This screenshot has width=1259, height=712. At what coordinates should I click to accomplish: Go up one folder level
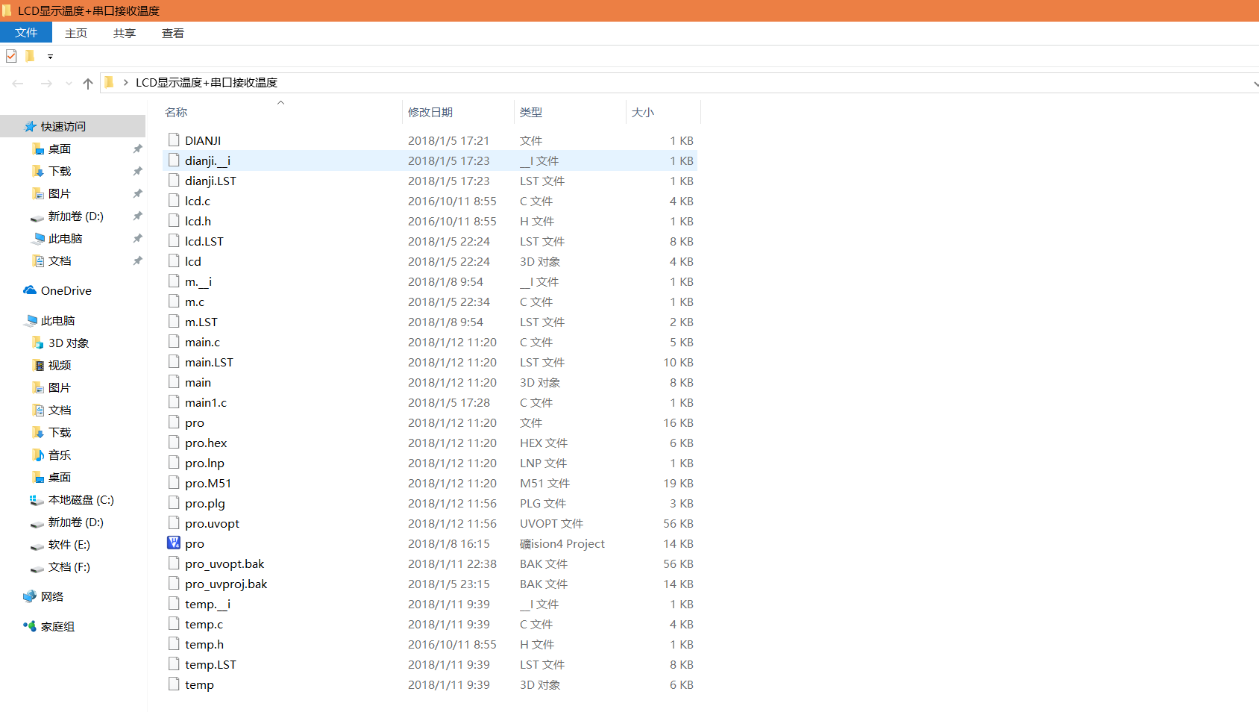(x=88, y=84)
